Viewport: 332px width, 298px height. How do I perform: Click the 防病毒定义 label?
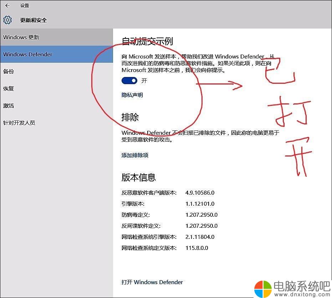[136, 215]
